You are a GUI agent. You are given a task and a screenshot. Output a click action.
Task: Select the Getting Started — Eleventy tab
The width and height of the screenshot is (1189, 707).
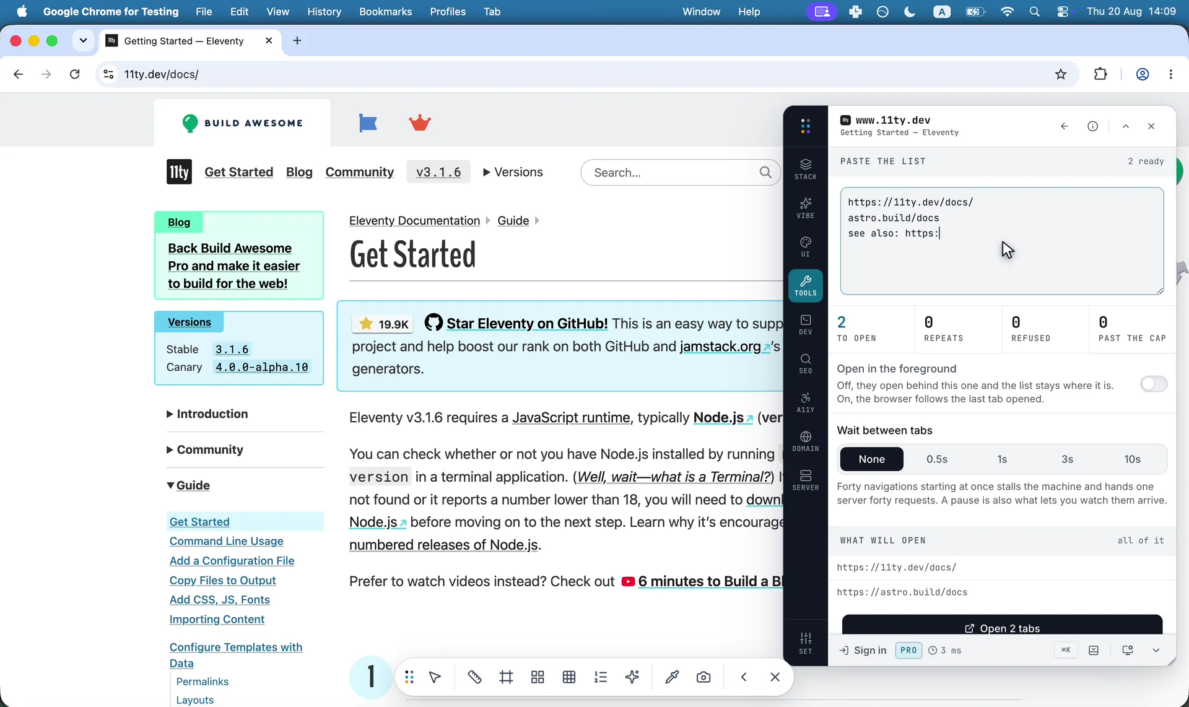tap(189, 41)
